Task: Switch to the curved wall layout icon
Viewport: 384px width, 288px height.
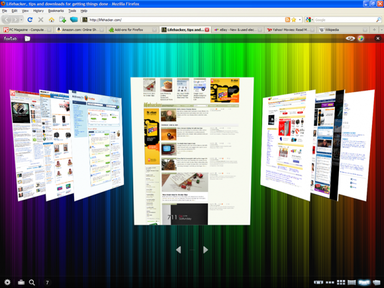Action: [x=352, y=283]
